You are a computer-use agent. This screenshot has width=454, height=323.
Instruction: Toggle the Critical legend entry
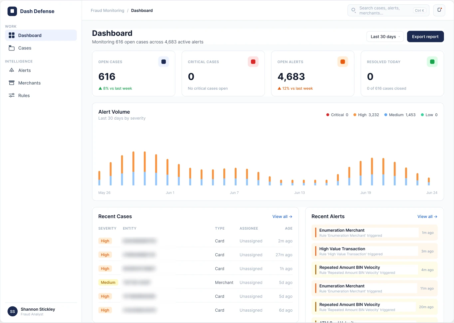point(337,115)
